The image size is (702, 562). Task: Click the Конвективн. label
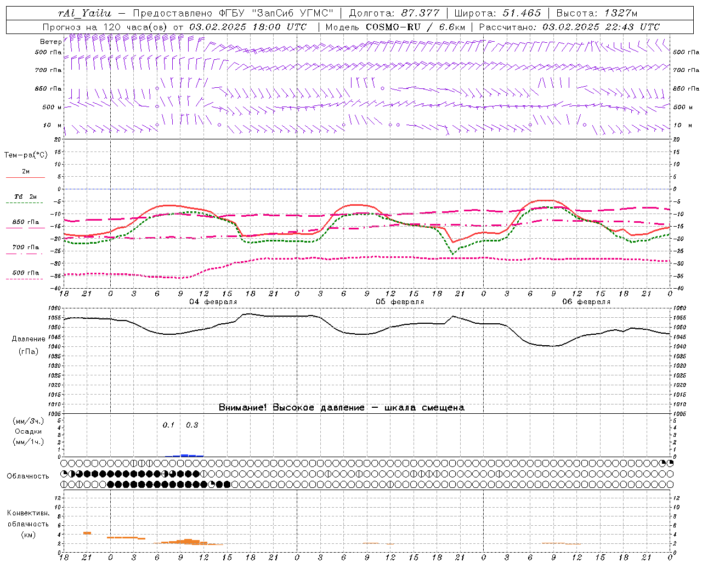(x=28, y=513)
